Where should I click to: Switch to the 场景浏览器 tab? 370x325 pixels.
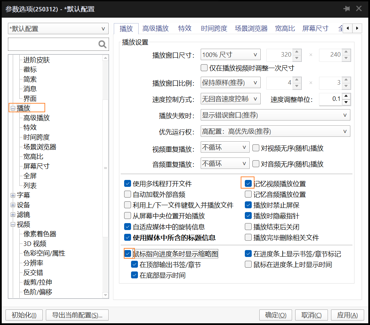(x=251, y=29)
